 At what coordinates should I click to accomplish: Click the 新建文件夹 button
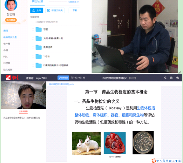tap(55, 10)
